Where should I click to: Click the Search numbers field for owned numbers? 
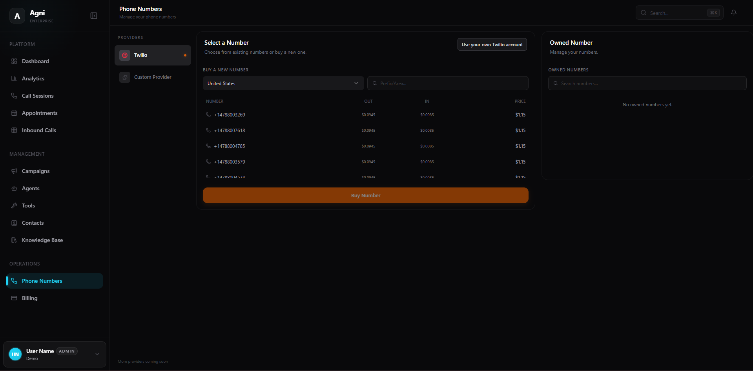(647, 83)
